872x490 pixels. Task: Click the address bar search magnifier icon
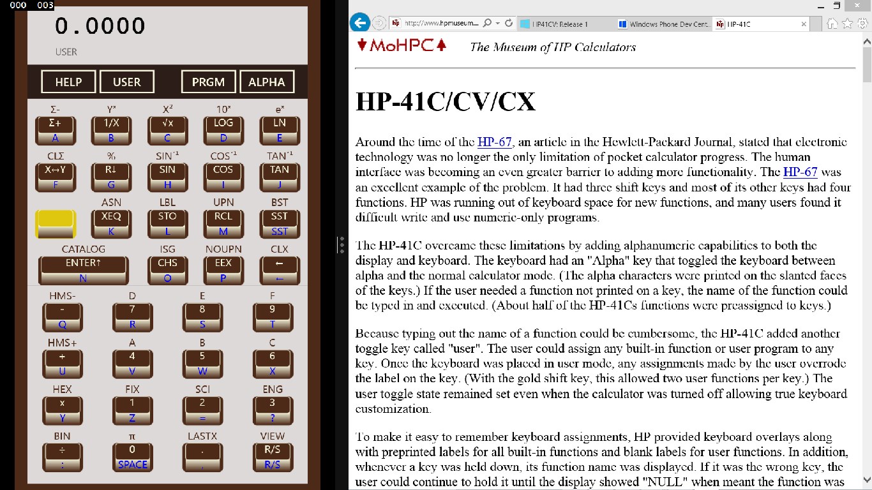[x=487, y=23]
